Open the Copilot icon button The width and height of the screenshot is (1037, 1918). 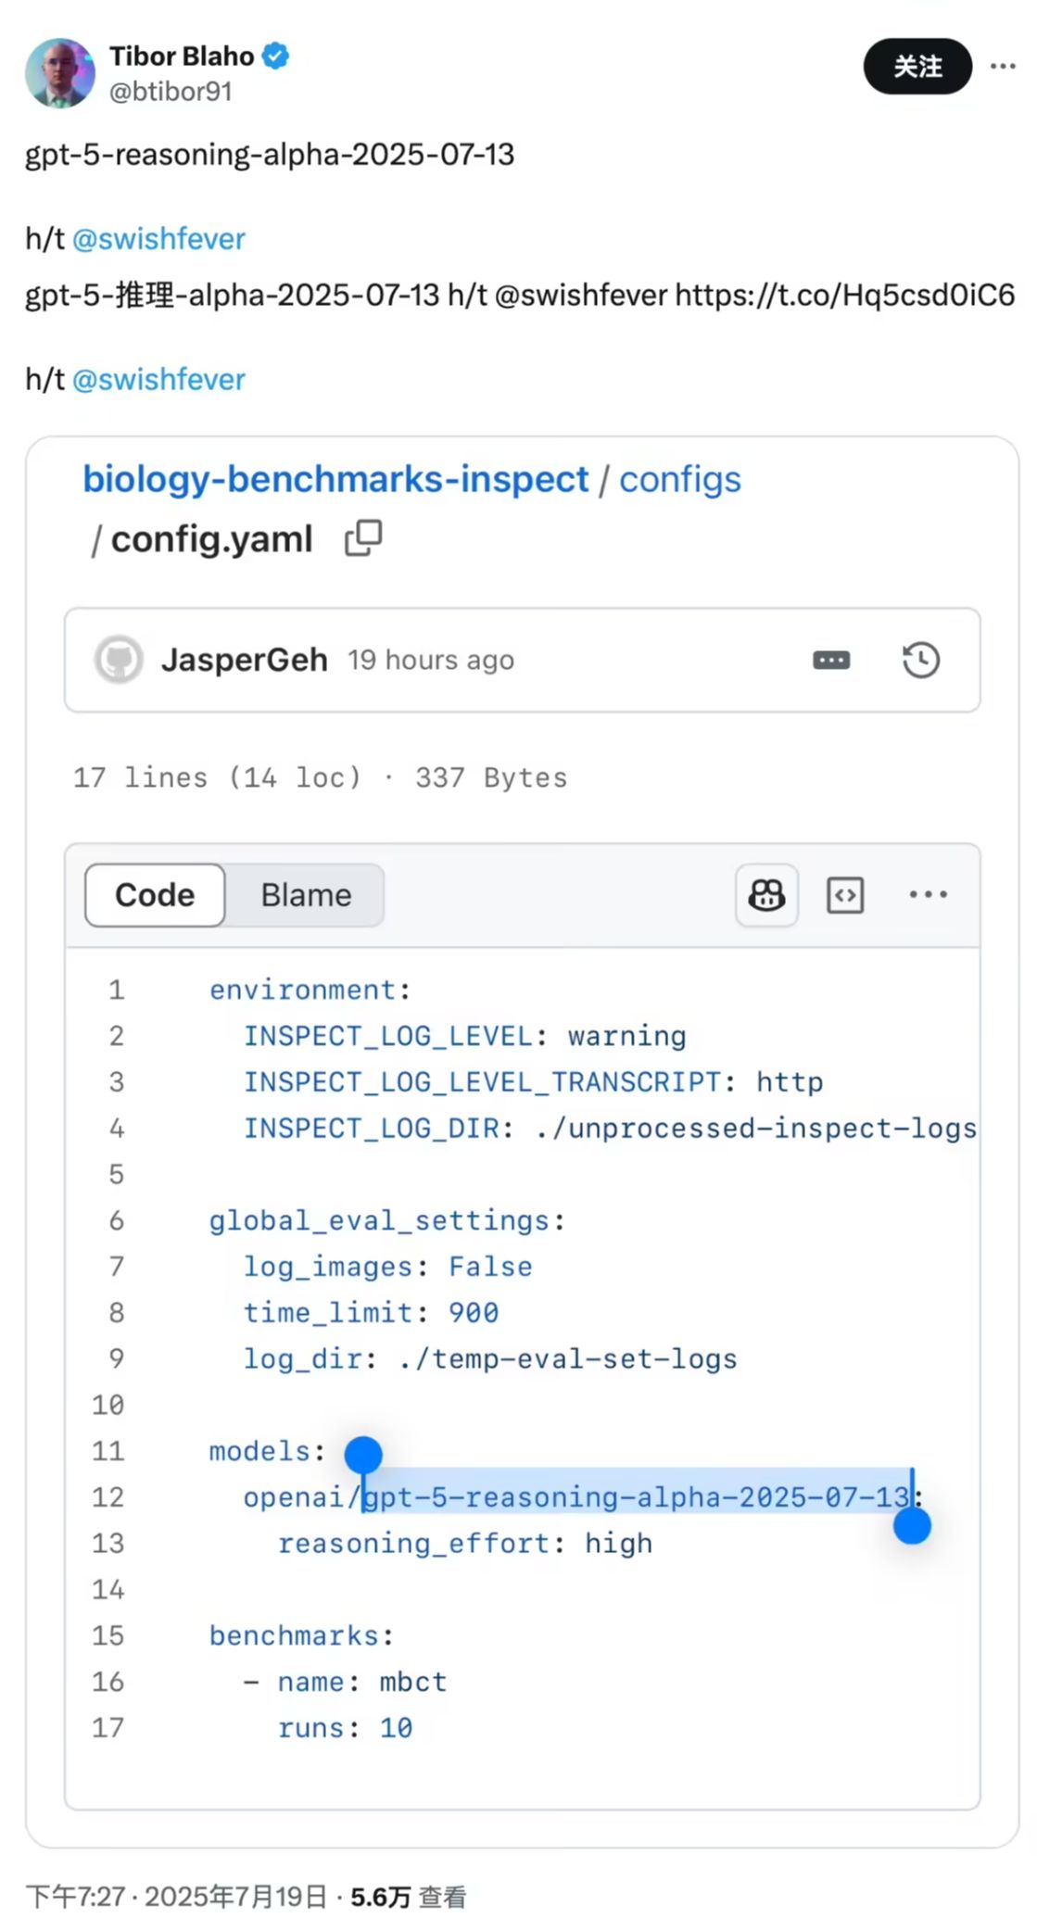coord(766,895)
